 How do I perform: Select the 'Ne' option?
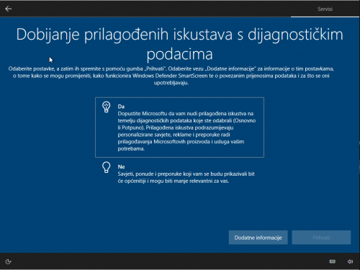point(179,174)
